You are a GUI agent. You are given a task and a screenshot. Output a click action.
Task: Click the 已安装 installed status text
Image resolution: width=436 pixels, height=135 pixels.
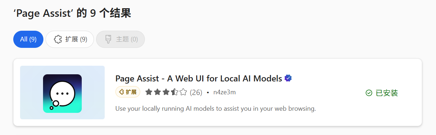tap(387, 93)
